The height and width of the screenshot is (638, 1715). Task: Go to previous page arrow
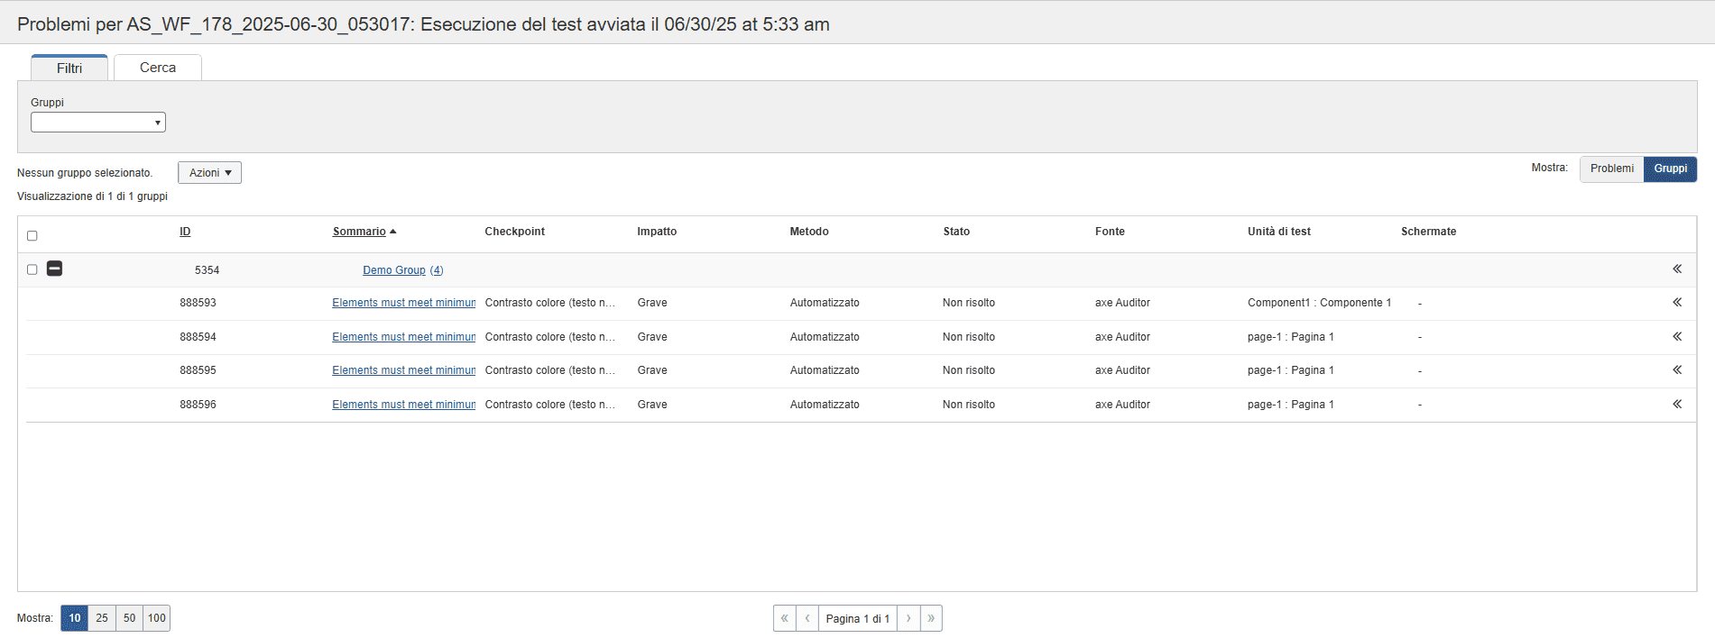(x=807, y=618)
